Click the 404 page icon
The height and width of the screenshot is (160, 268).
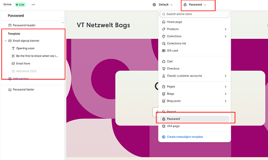pyautogui.click(x=164, y=126)
